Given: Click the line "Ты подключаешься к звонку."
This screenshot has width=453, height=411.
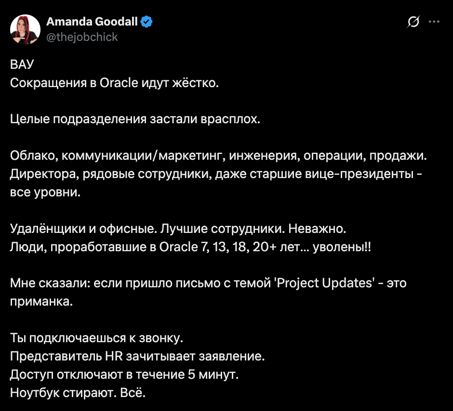Looking at the screenshot, I should tap(97, 338).
